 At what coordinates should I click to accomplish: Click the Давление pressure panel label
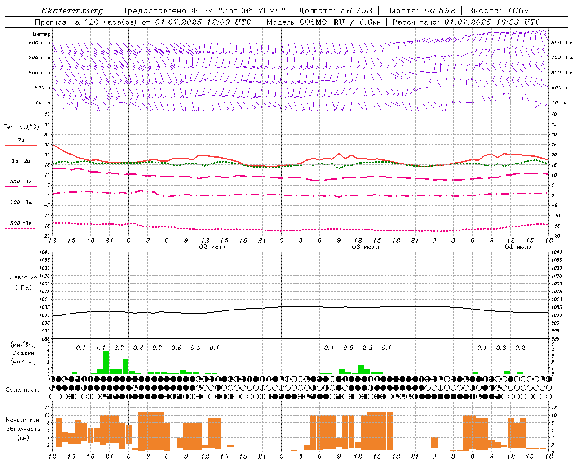coord(23,278)
